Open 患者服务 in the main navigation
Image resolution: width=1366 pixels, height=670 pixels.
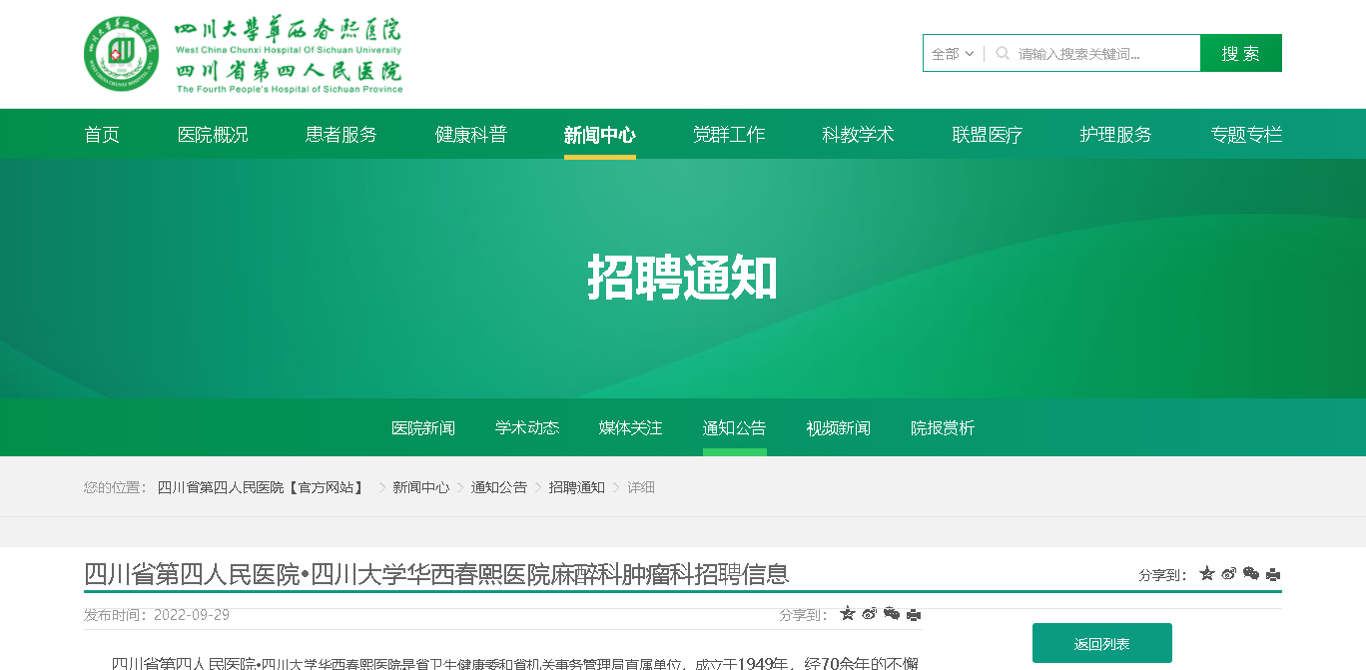(341, 135)
